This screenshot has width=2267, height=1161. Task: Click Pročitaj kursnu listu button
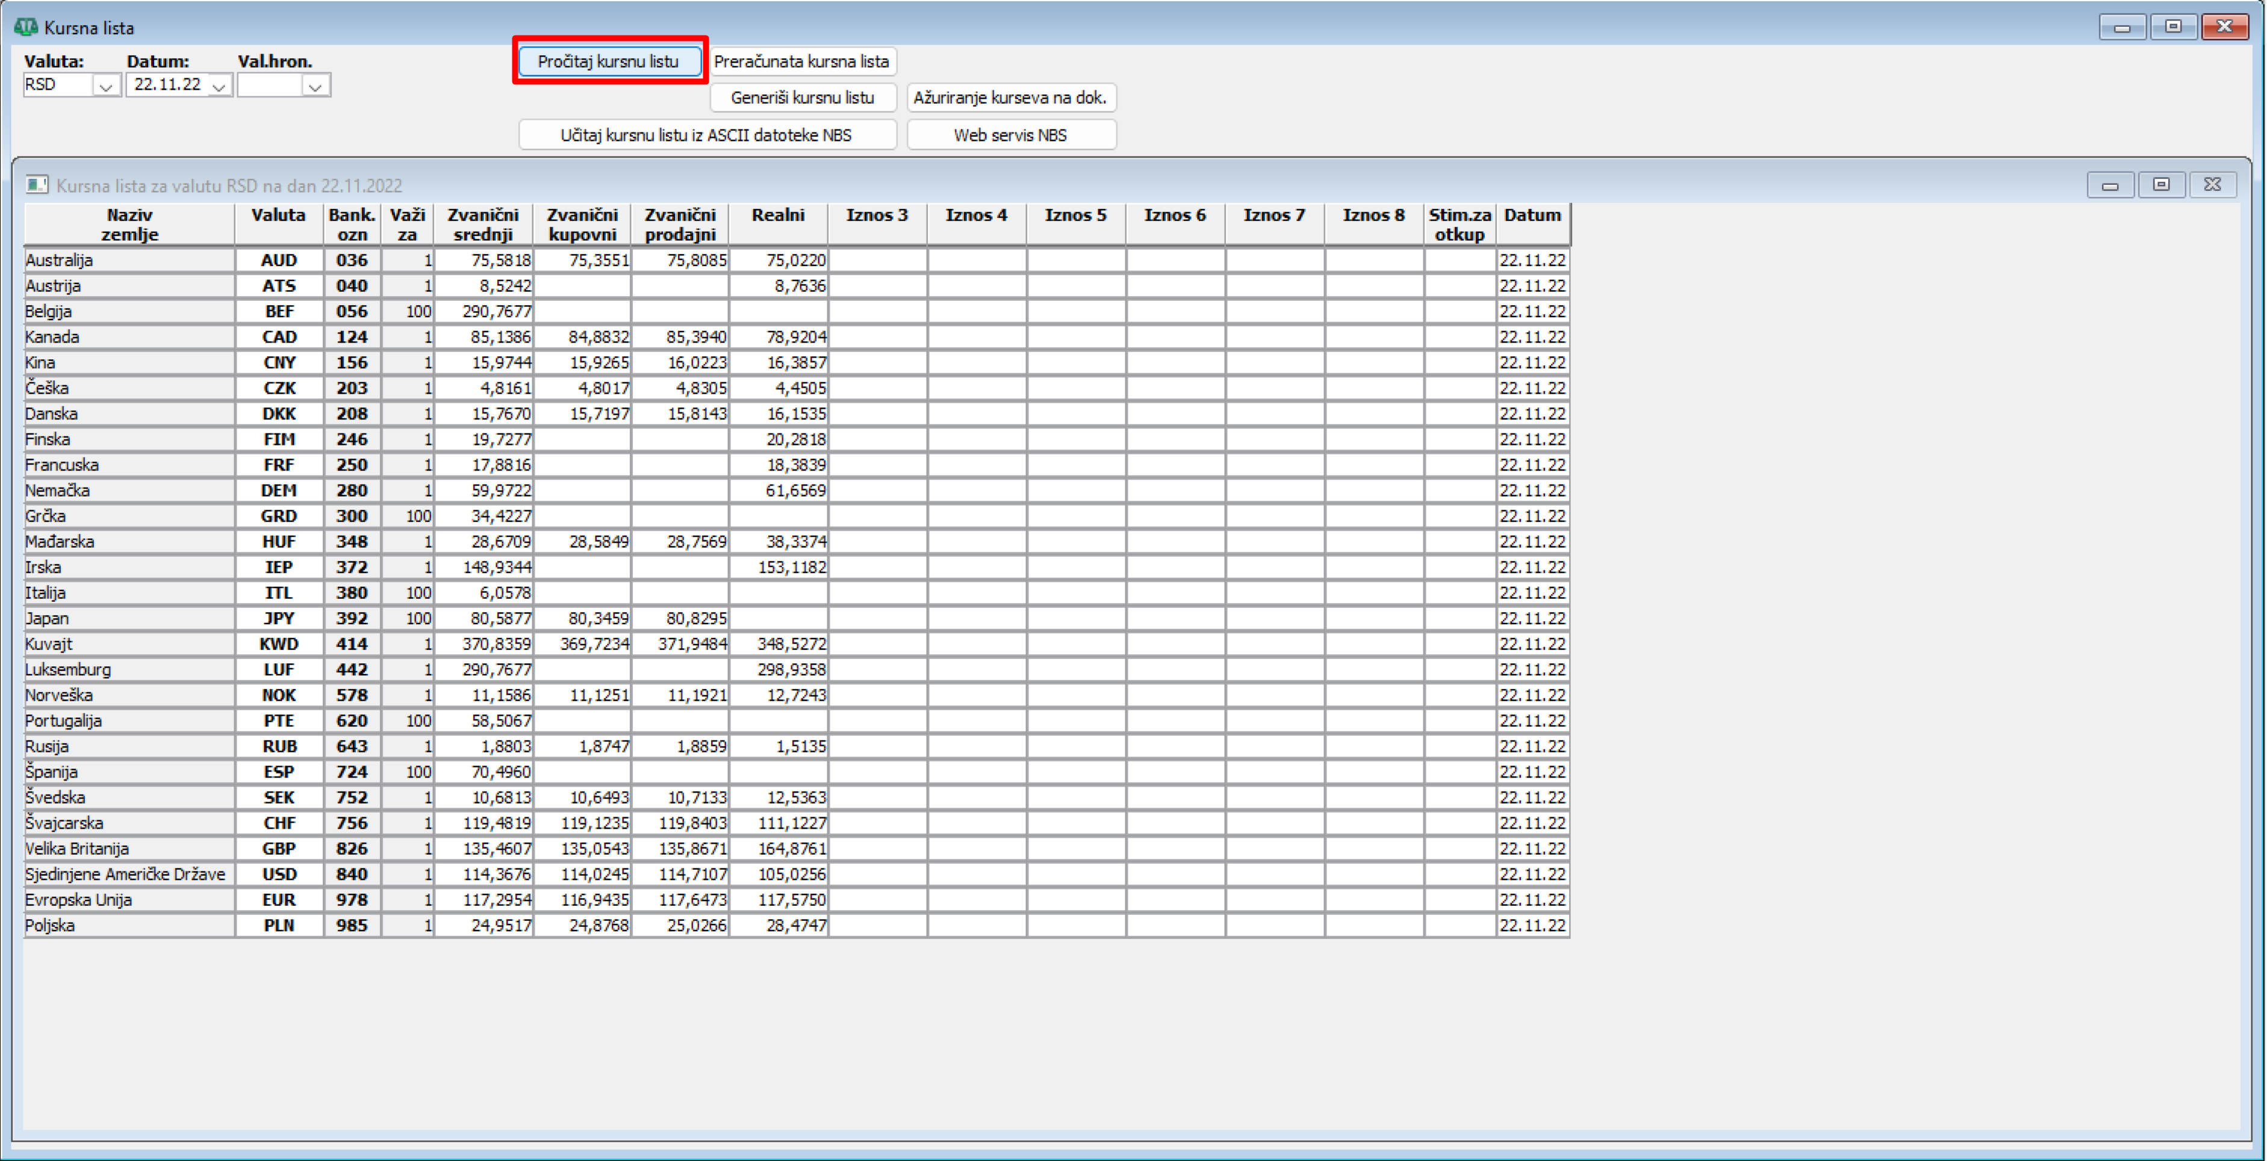[x=609, y=61]
